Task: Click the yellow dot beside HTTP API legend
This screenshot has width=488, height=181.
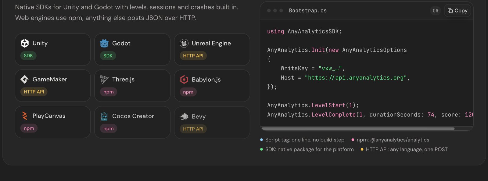Action: pyautogui.click(x=362, y=149)
